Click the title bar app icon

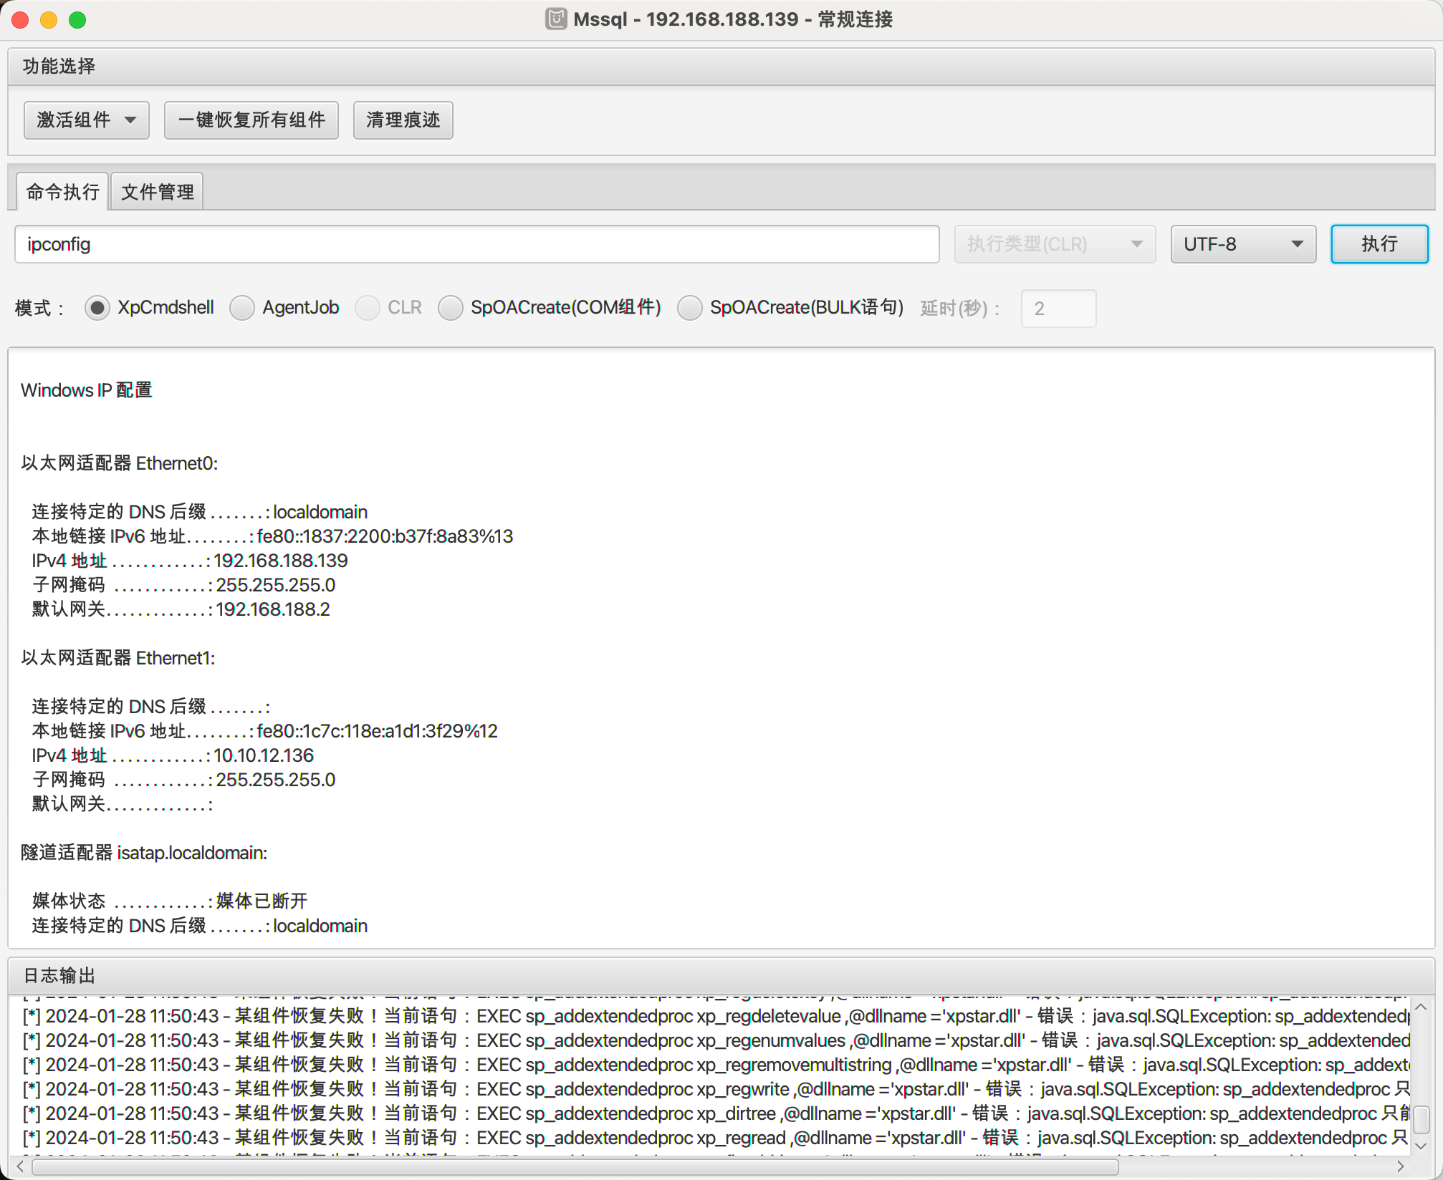pyautogui.click(x=556, y=19)
